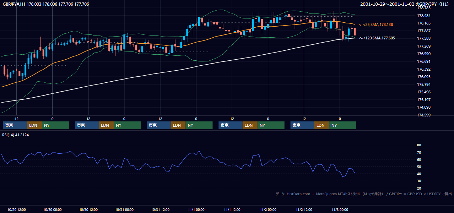Image resolution: width=454 pixels, height=213 pixels.
Task: Click the RSI 60 level label
Action: tap(419, 159)
